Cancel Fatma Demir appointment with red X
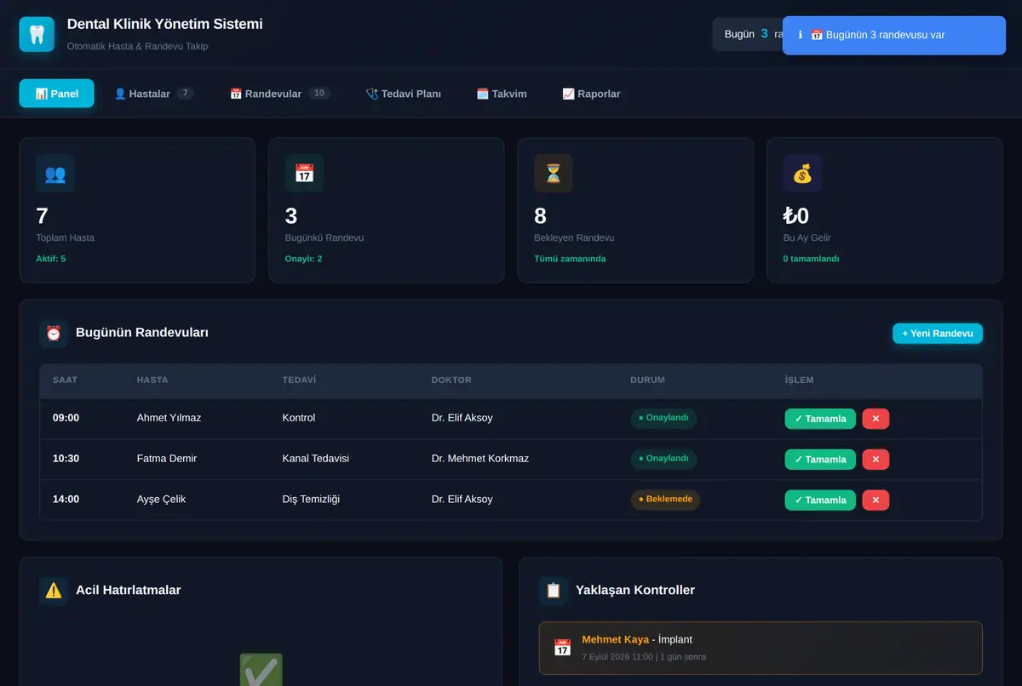Viewport: 1022px width, 686px height. pyautogui.click(x=876, y=460)
